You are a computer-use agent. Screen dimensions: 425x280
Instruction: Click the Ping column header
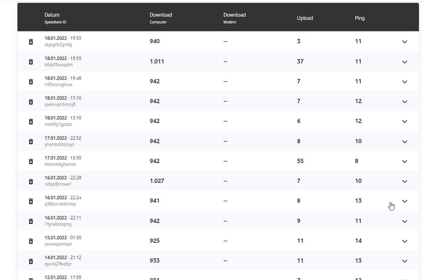(x=359, y=18)
